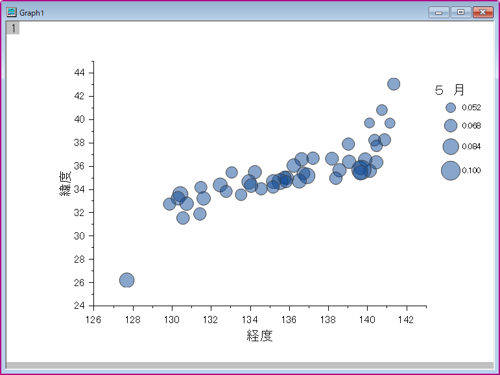Click the horizontal scrollbar at window bottom
Image resolution: width=500 pixels, height=375 pixels.
(x=250, y=365)
